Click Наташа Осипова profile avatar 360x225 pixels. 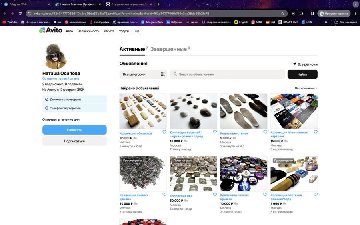[55, 56]
